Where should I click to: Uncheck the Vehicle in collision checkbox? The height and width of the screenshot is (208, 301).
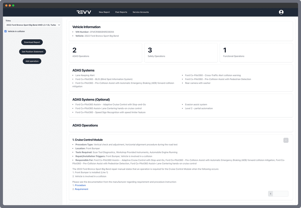pyautogui.click(x=5, y=31)
